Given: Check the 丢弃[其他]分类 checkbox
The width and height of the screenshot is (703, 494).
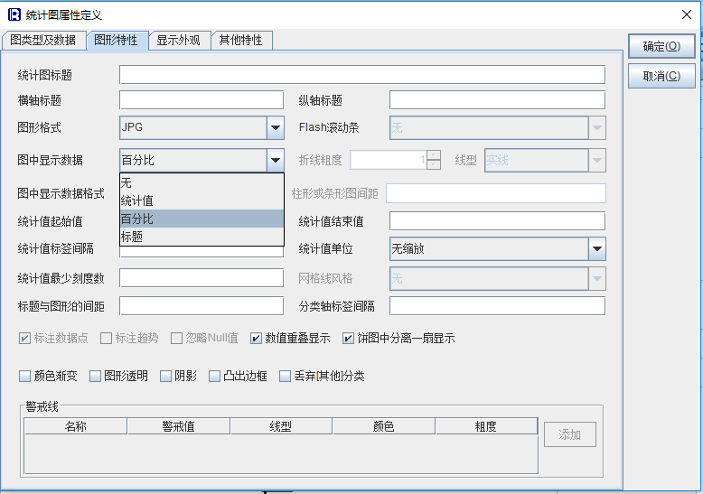Looking at the screenshot, I should pyautogui.click(x=285, y=376).
